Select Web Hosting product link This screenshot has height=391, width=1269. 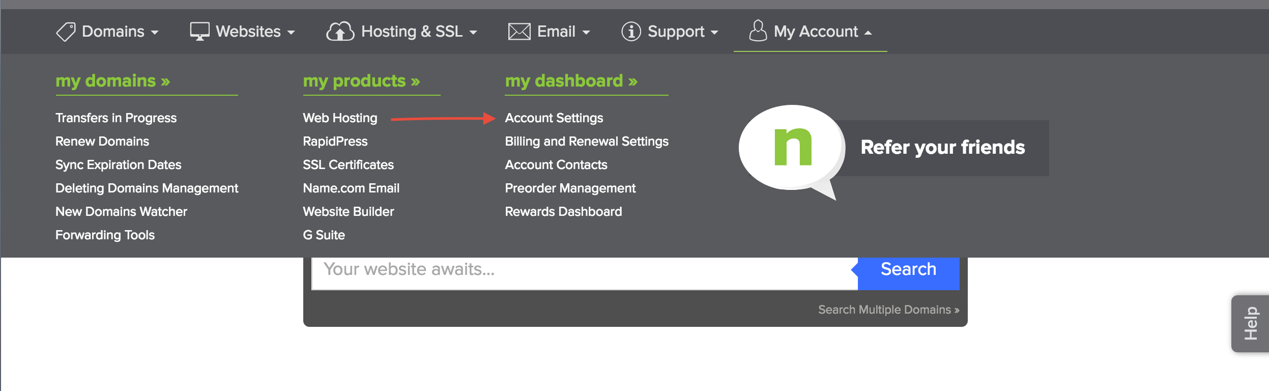pos(340,118)
